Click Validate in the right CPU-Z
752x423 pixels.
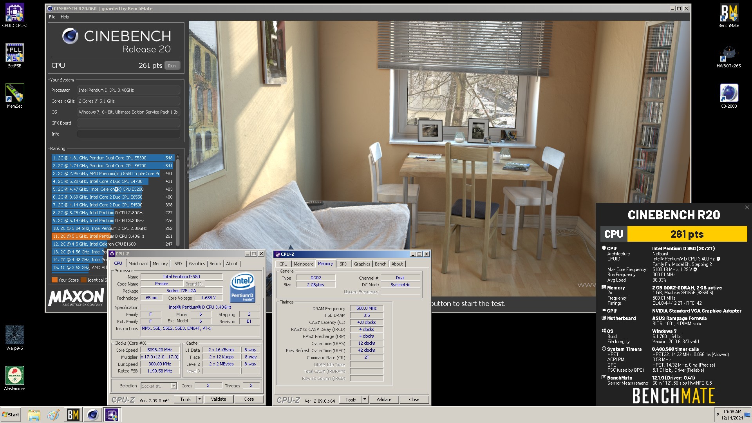click(x=384, y=399)
